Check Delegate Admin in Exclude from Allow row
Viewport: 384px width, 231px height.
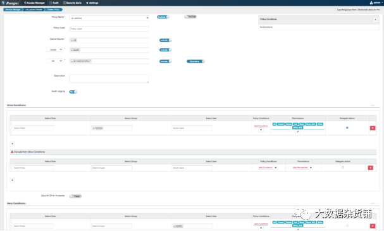(x=343, y=168)
